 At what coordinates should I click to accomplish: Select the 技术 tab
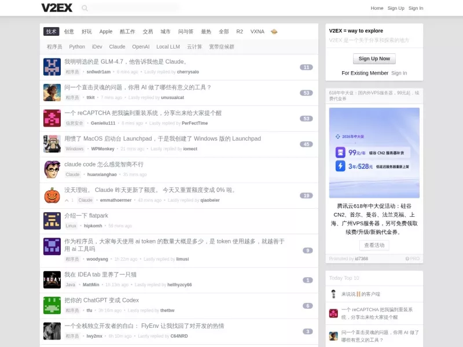[51, 32]
